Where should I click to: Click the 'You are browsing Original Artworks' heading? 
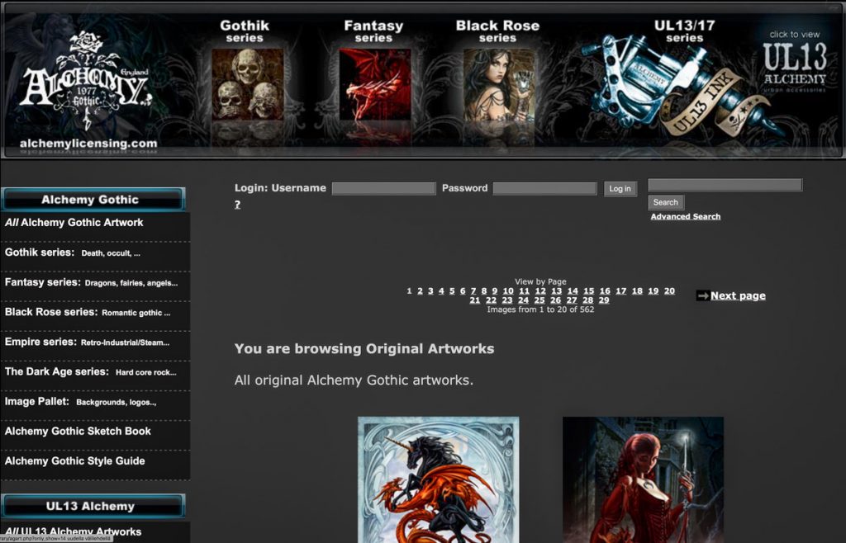[x=364, y=348]
